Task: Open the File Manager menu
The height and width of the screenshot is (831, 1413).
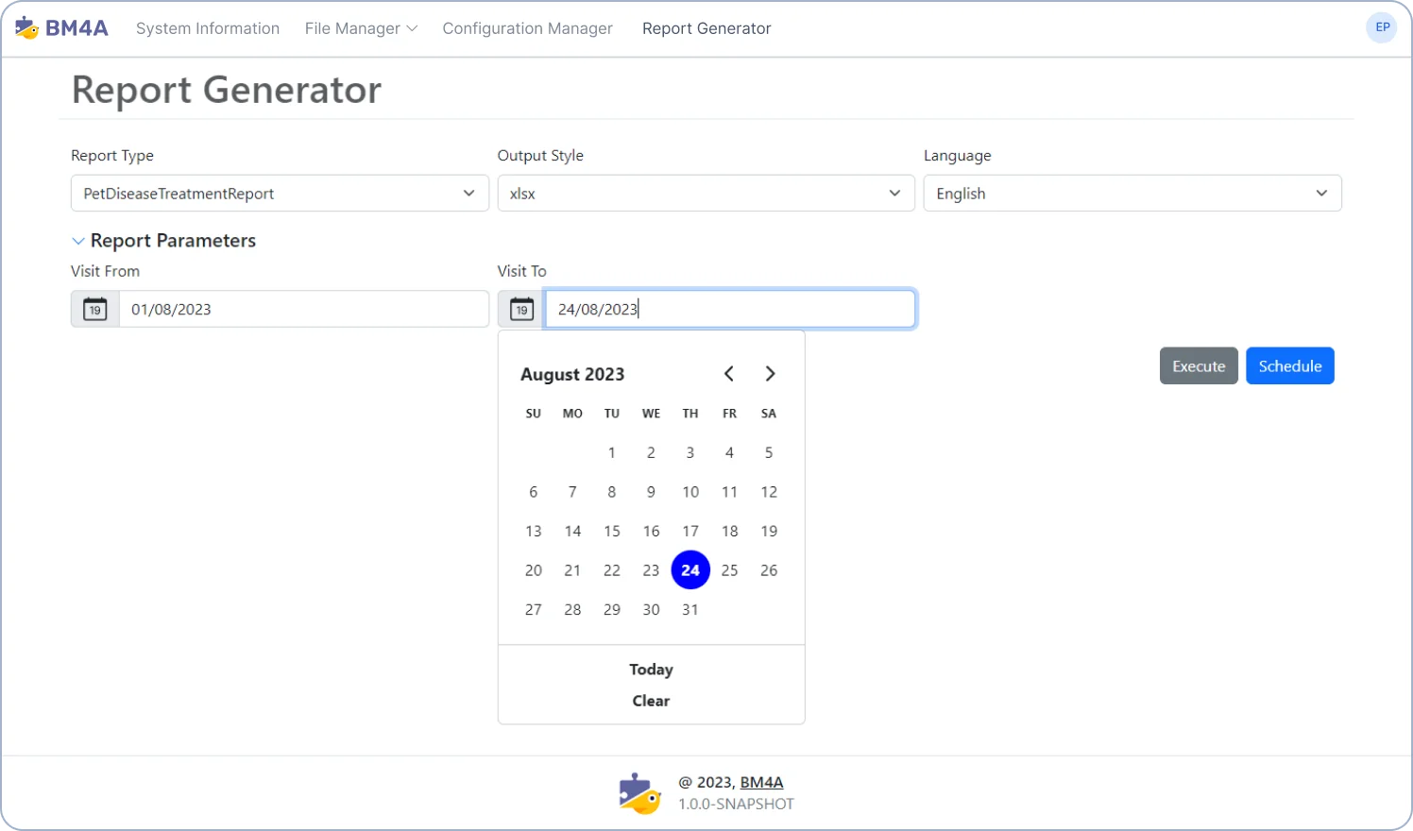Action: (x=361, y=28)
